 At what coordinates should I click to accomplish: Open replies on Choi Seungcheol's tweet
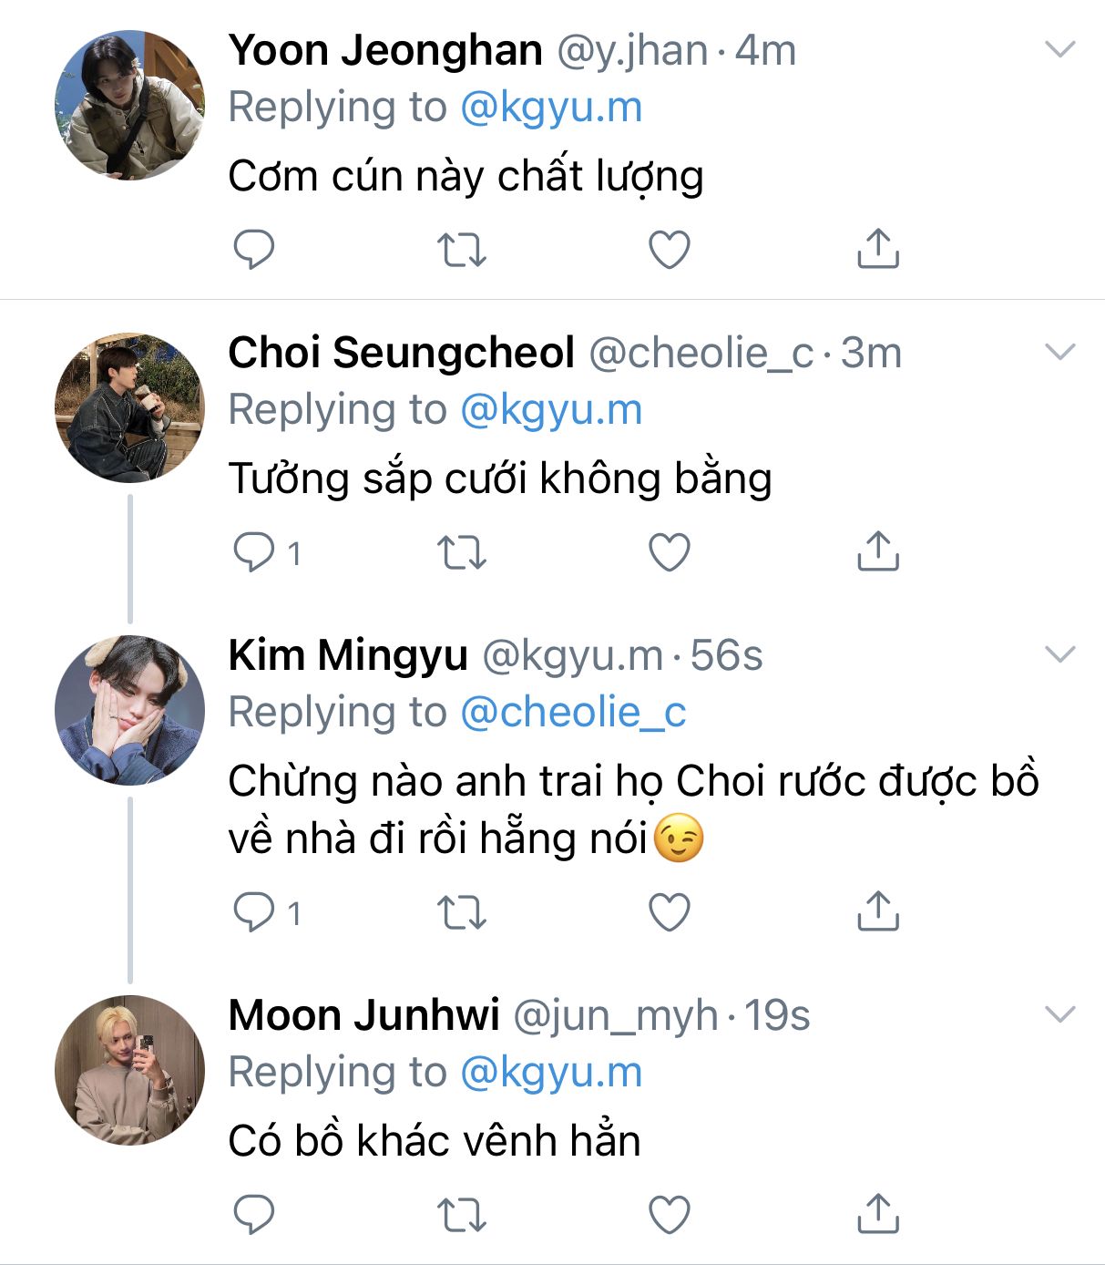[254, 552]
